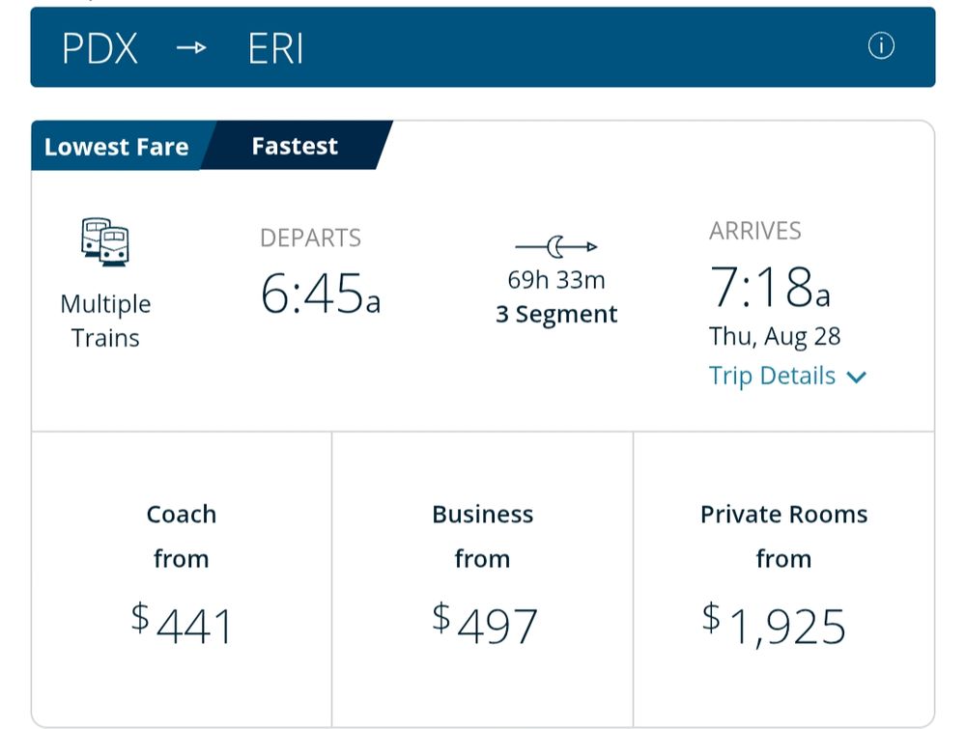Click the Multiple Trains label

(105, 321)
